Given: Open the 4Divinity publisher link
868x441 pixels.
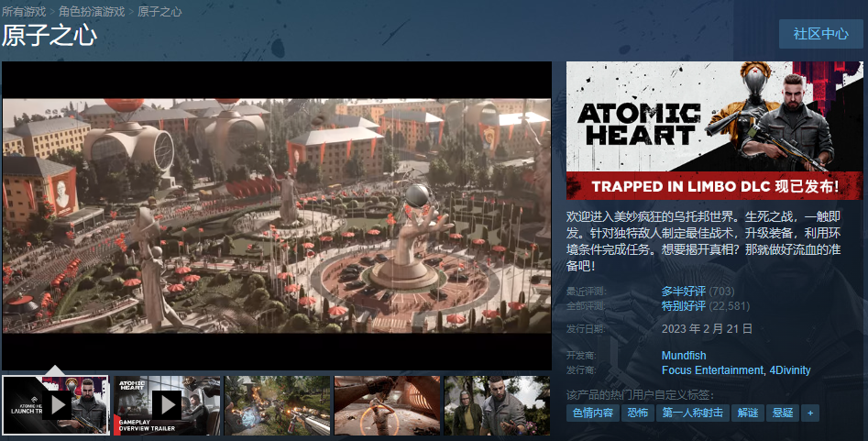Looking at the screenshot, I should pyautogui.click(x=790, y=370).
